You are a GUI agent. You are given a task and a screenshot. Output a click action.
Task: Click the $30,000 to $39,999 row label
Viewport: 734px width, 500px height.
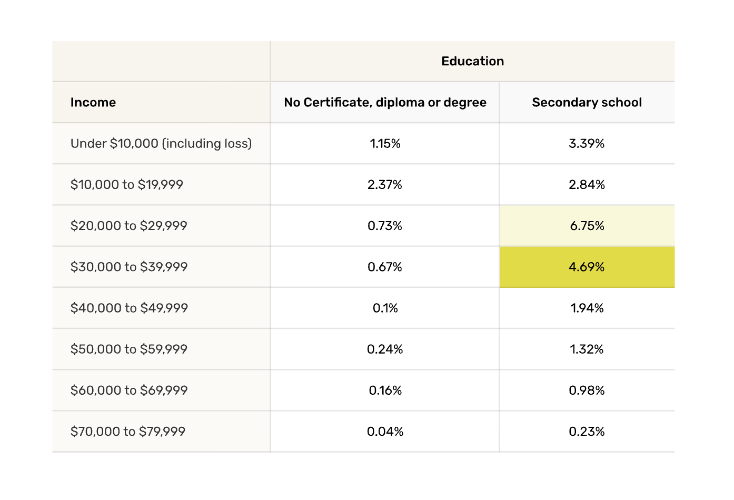pyautogui.click(x=129, y=267)
